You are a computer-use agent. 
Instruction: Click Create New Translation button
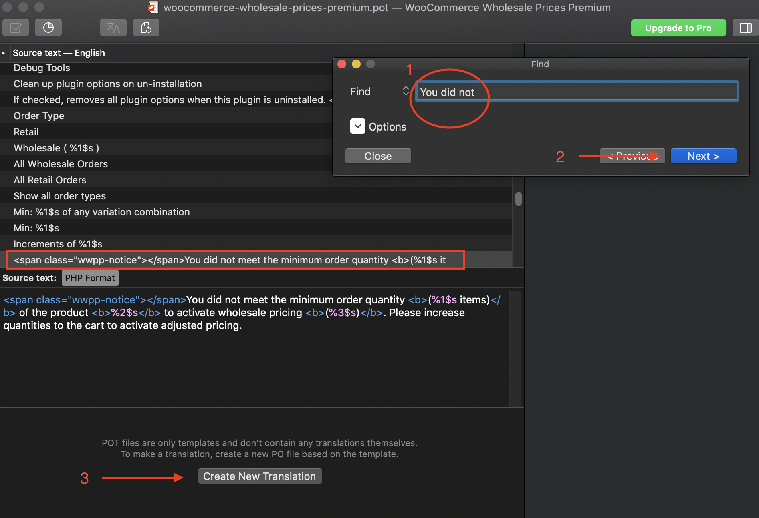tap(260, 476)
